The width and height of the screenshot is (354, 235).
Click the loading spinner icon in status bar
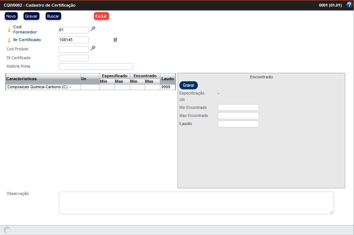(7, 230)
